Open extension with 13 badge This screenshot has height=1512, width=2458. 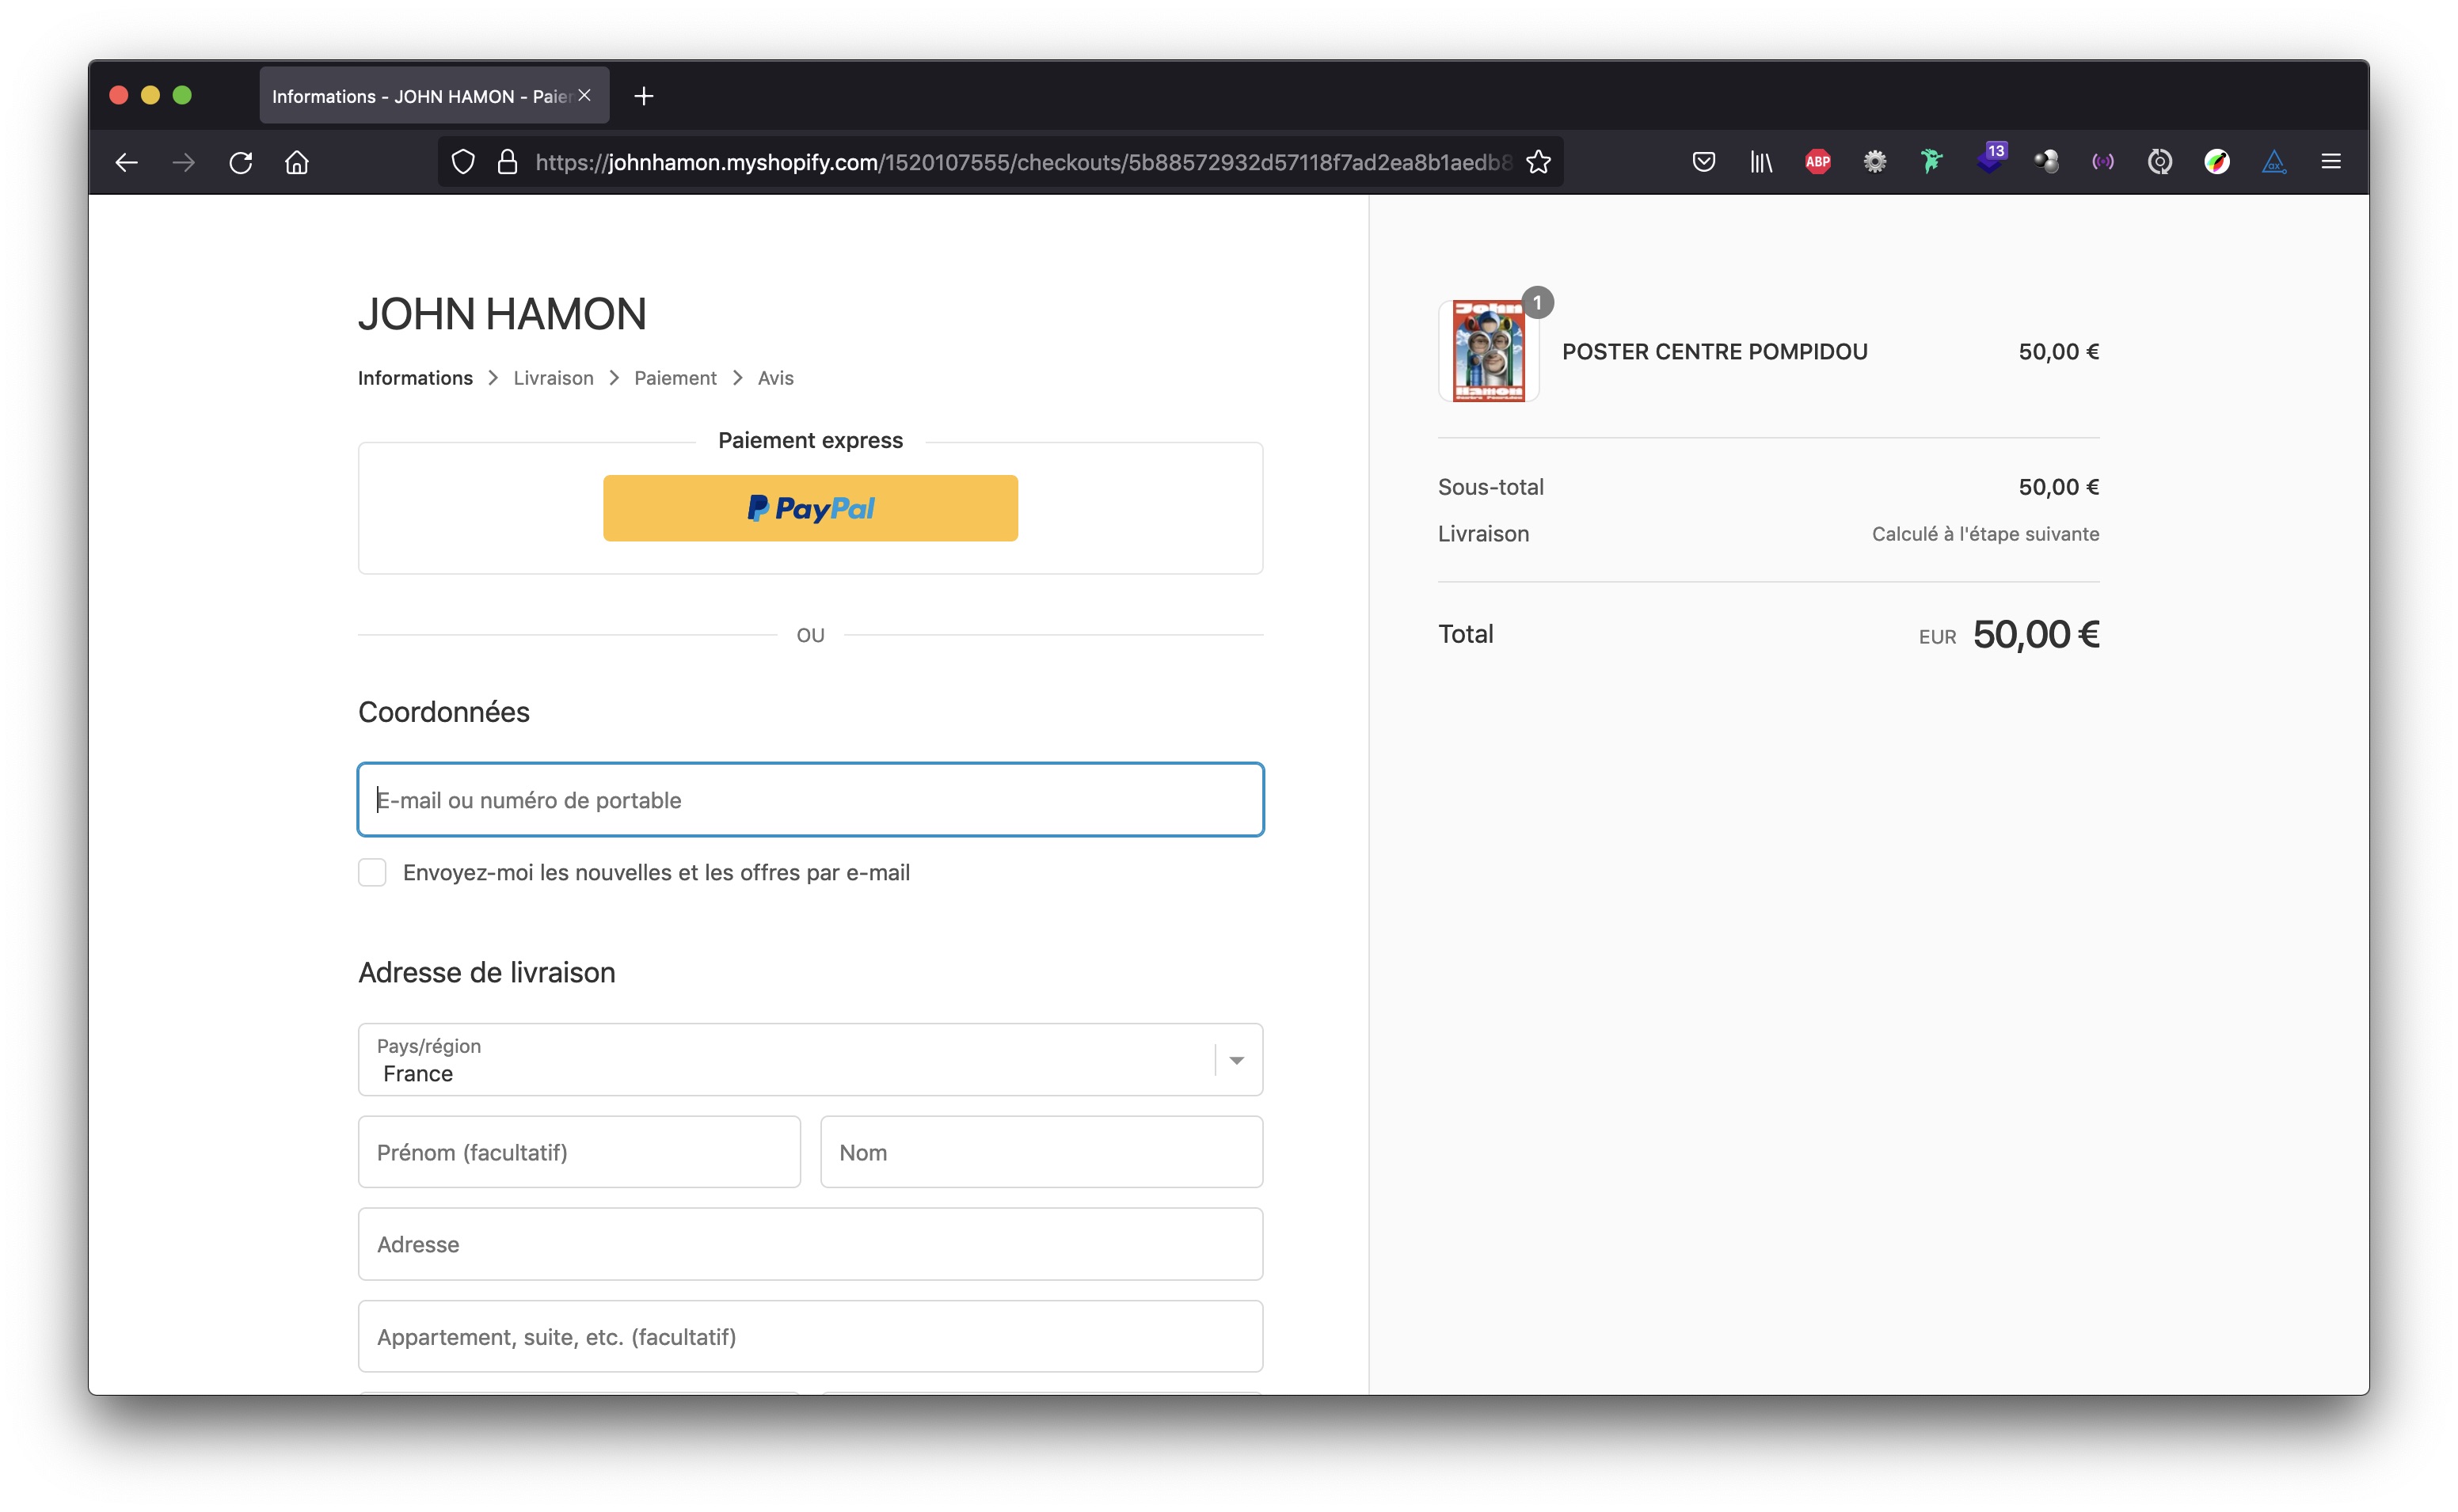coord(1991,159)
